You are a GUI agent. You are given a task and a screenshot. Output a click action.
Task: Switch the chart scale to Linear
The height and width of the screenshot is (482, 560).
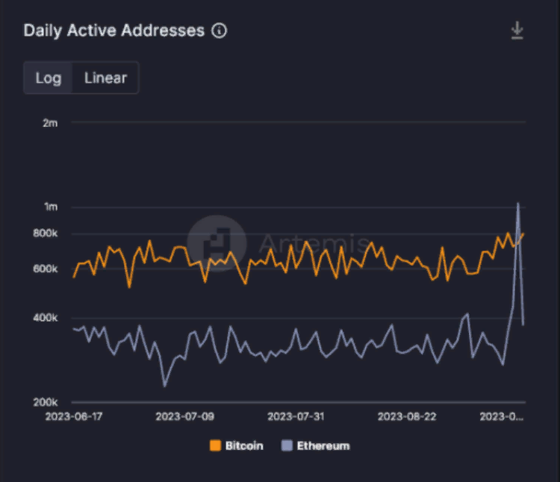[x=105, y=78]
